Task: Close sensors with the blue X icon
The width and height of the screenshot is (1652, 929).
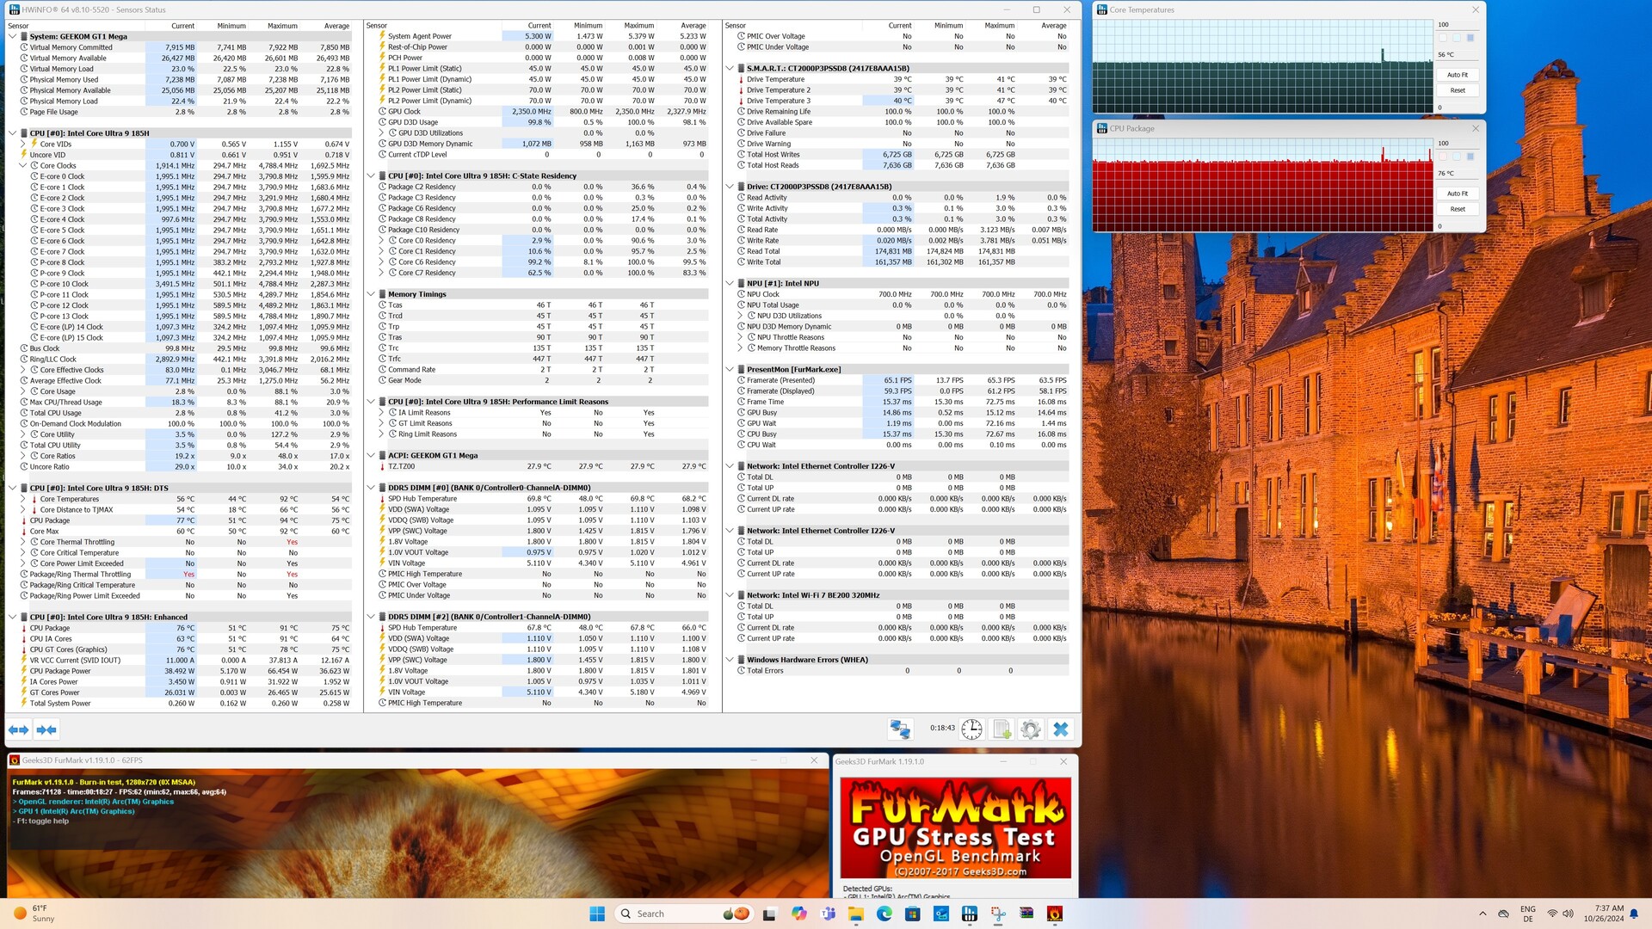Action: tap(1060, 729)
